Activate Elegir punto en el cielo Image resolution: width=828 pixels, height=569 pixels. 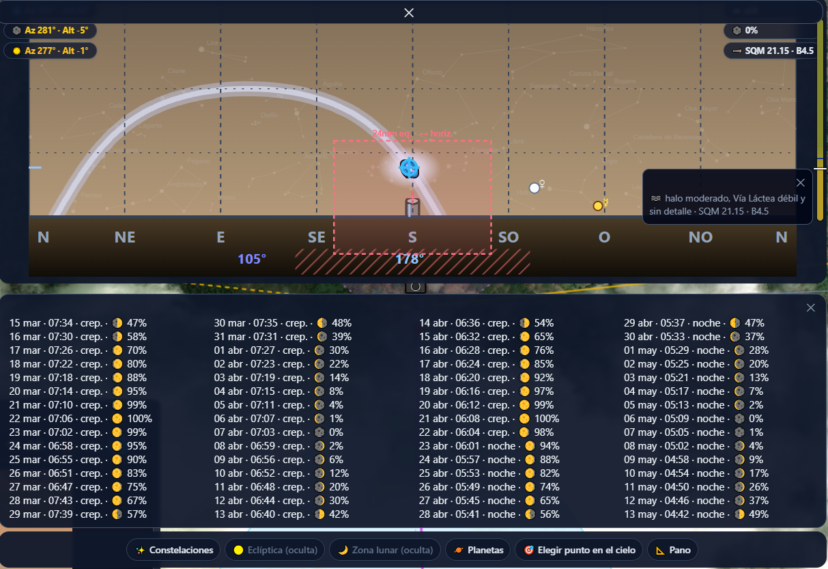(580, 550)
